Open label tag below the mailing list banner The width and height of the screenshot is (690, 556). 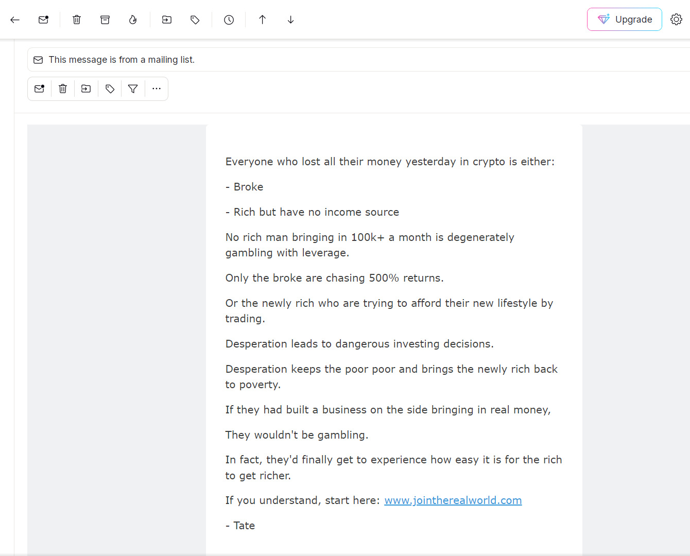coord(110,89)
